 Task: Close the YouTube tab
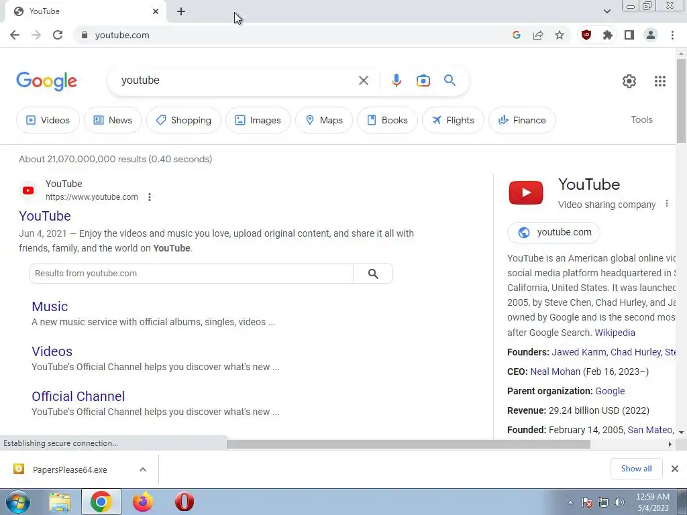point(156,11)
